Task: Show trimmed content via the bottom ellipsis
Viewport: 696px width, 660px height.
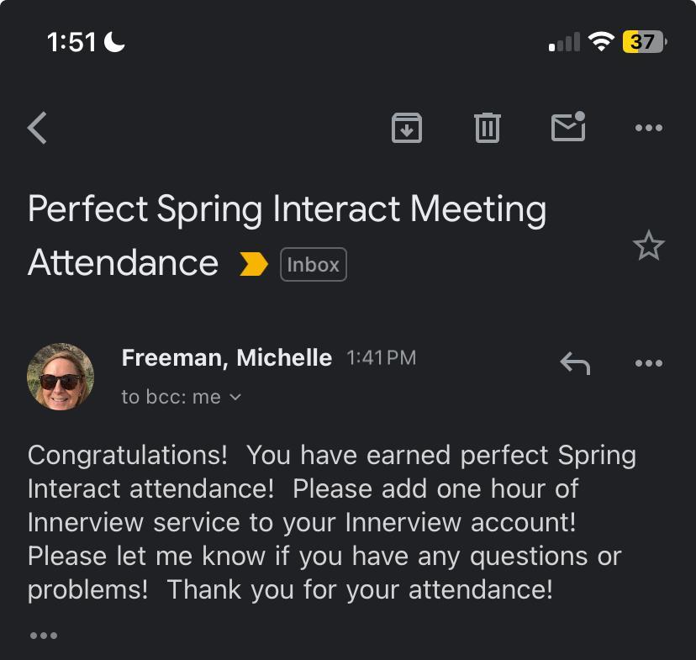Action: click(44, 635)
